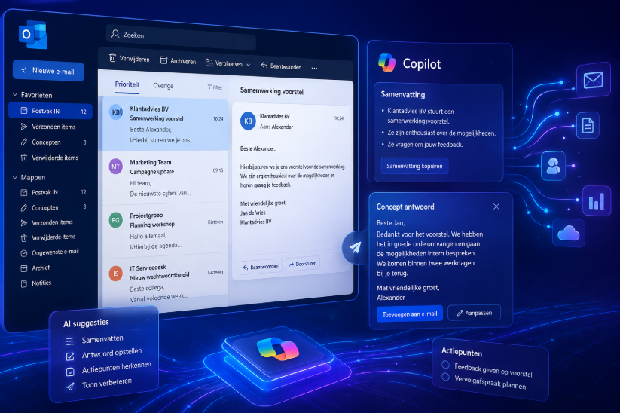Click the Aanpassen button

tap(474, 313)
